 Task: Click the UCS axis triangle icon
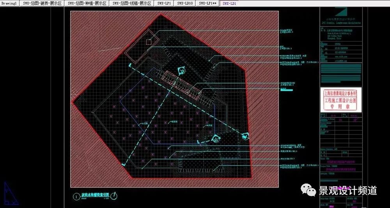coord(10,194)
